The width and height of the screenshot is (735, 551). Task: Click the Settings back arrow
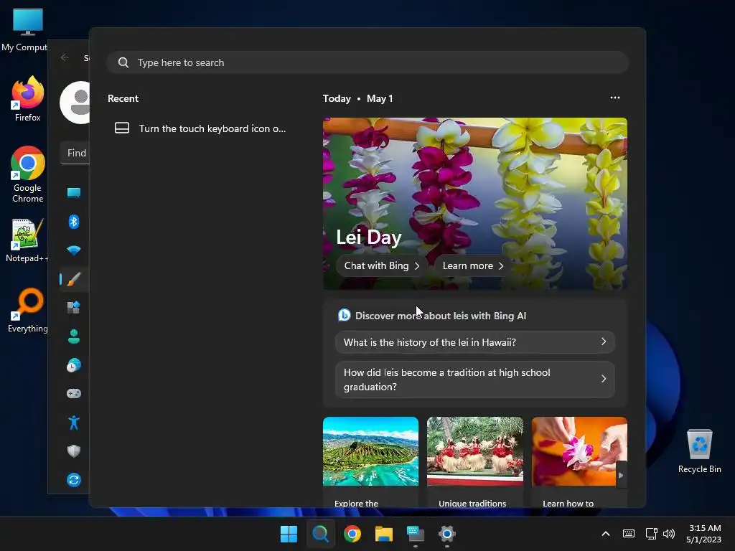click(65, 57)
